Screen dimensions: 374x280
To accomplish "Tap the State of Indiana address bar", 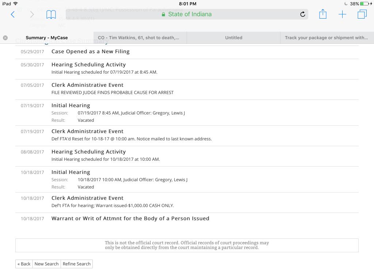I will [x=186, y=14].
